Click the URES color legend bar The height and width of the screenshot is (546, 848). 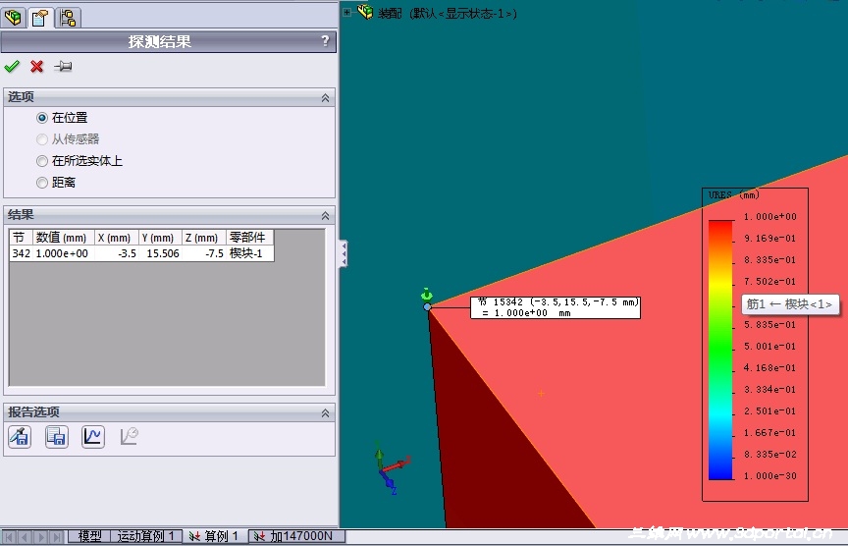coord(720,350)
